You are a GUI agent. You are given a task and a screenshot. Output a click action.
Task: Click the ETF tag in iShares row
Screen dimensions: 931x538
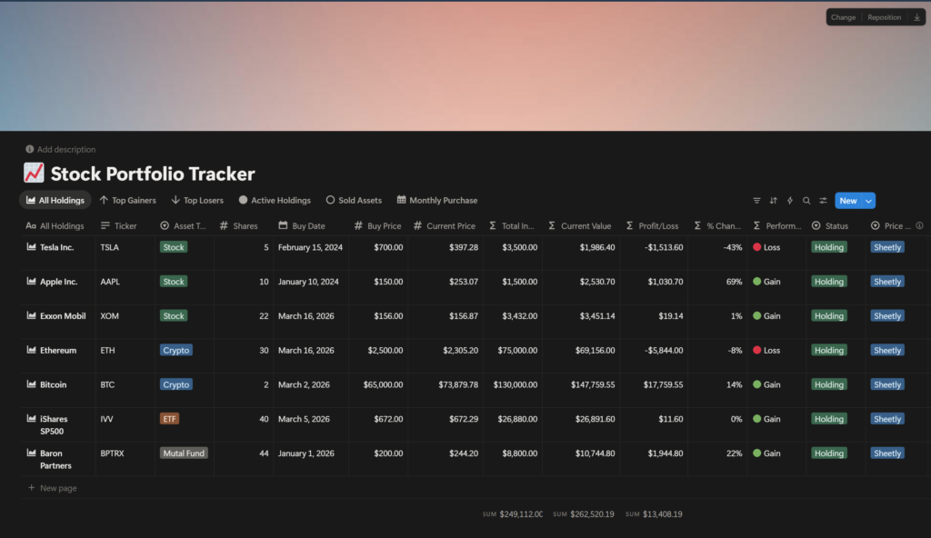(169, 419)
